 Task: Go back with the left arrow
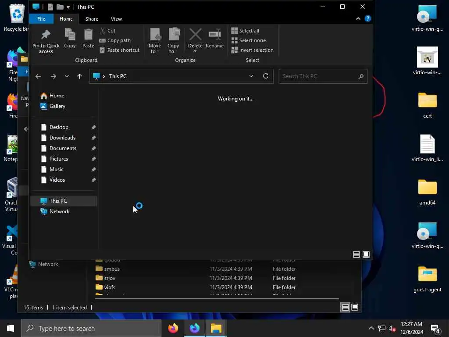point(38,76)
